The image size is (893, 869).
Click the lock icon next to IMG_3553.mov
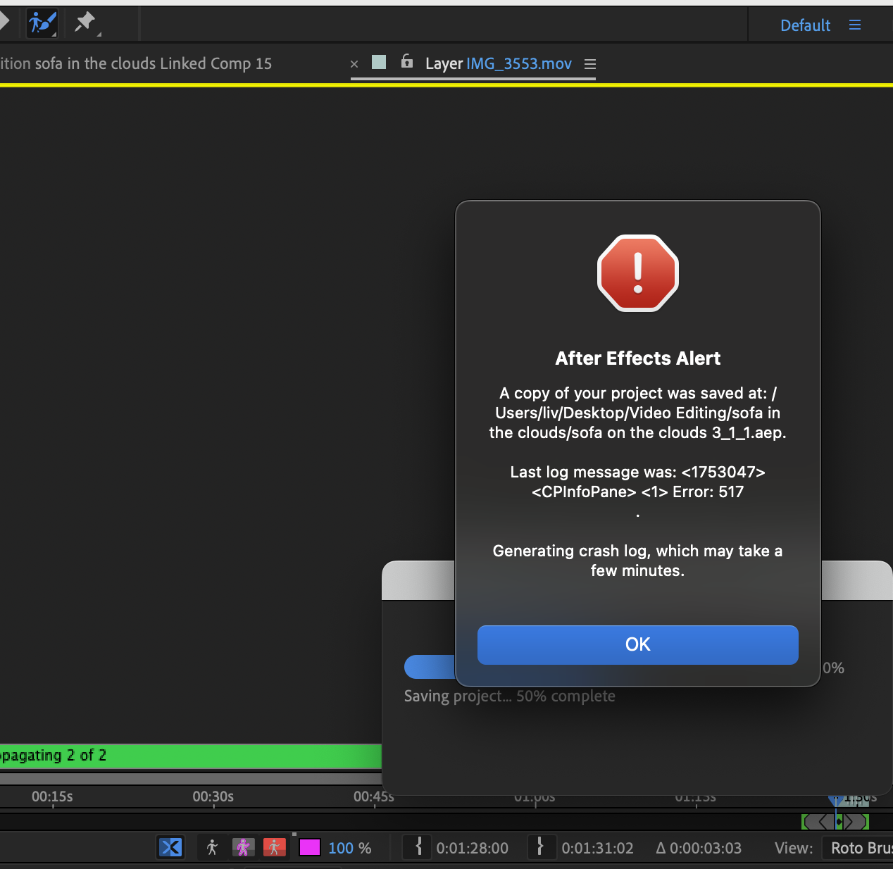pyautogui.click(x=407, y=62)
